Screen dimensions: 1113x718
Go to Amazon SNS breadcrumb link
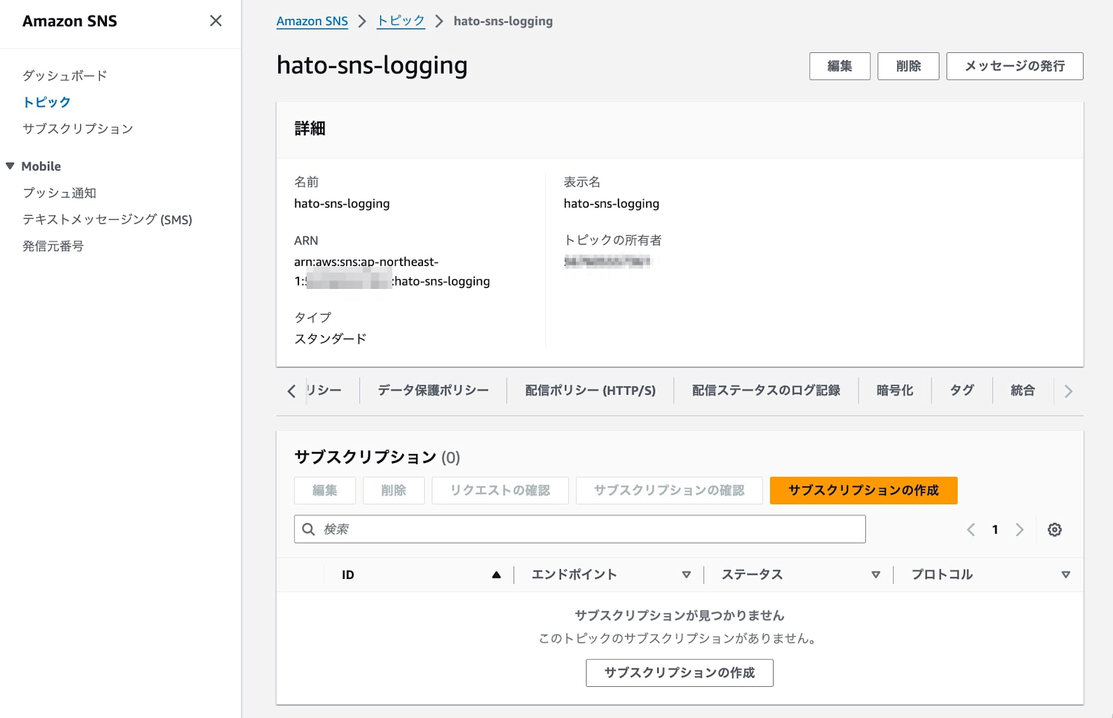pyautogui.click(x=312, y=21)
